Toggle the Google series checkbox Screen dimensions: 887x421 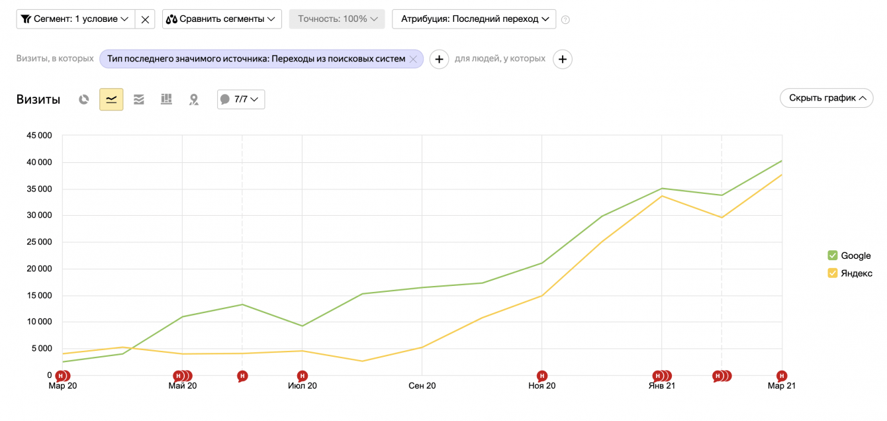click(833, 256)
